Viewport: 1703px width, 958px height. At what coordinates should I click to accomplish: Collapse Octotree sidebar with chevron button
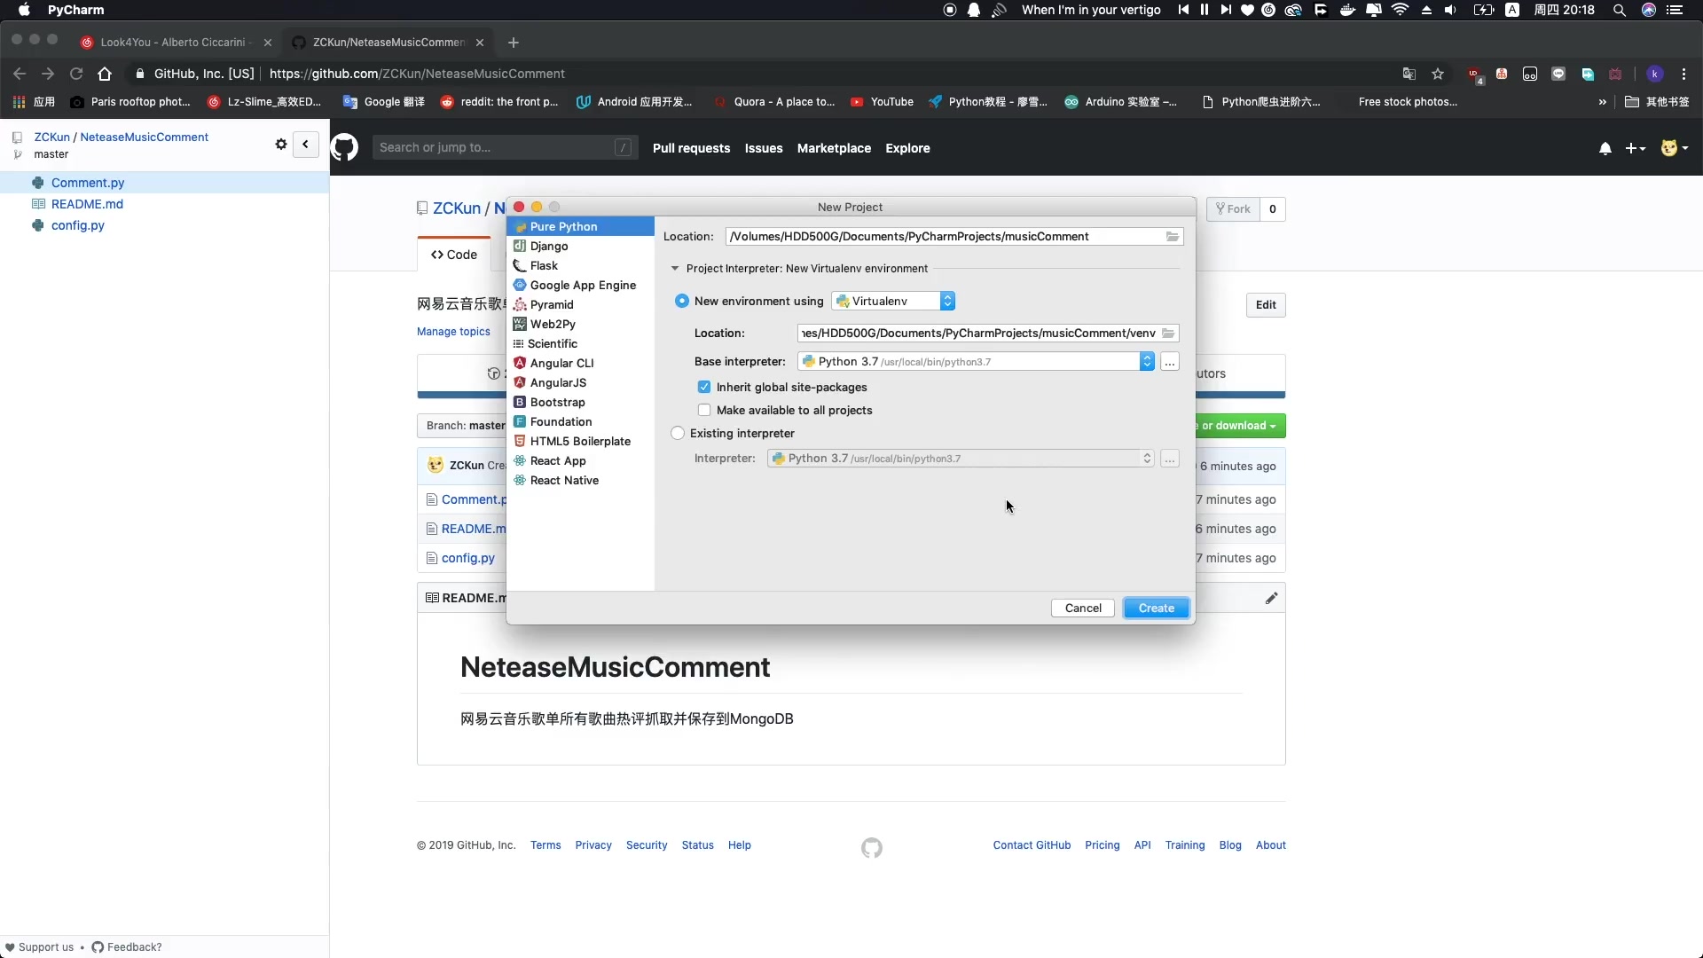305,144
